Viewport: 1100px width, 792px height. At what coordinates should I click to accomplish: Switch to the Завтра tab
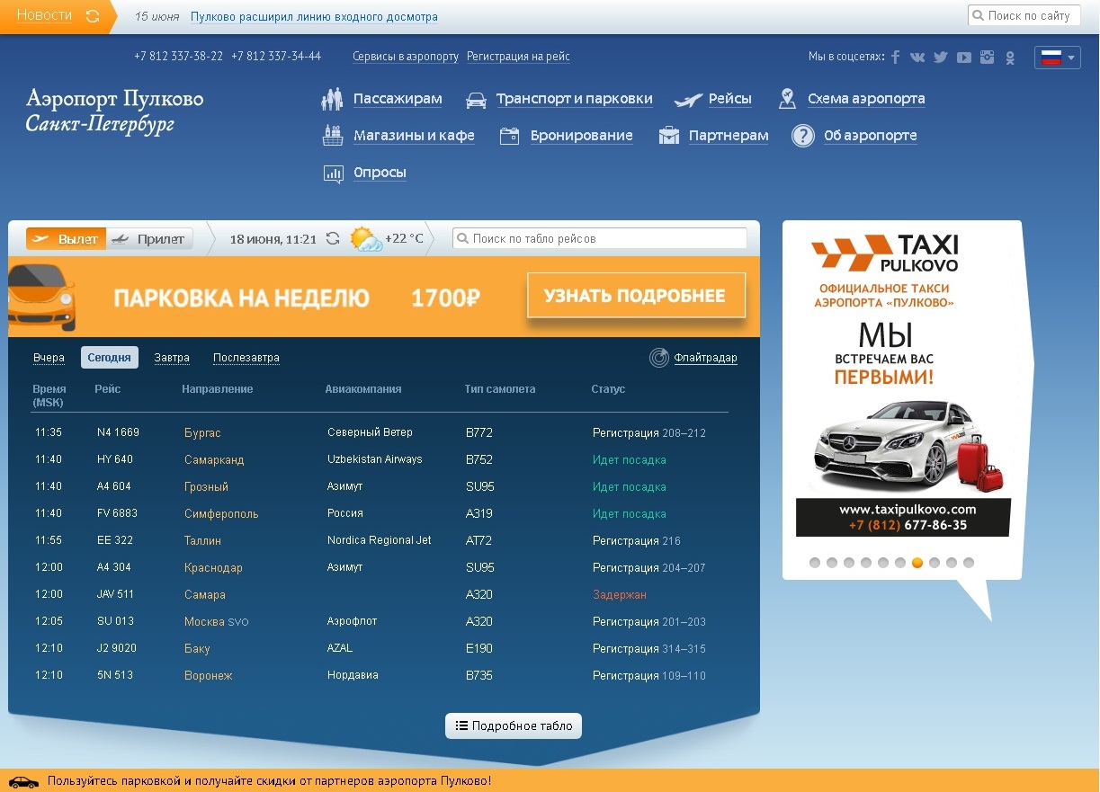pyautogui.click(x=172, y=358)
